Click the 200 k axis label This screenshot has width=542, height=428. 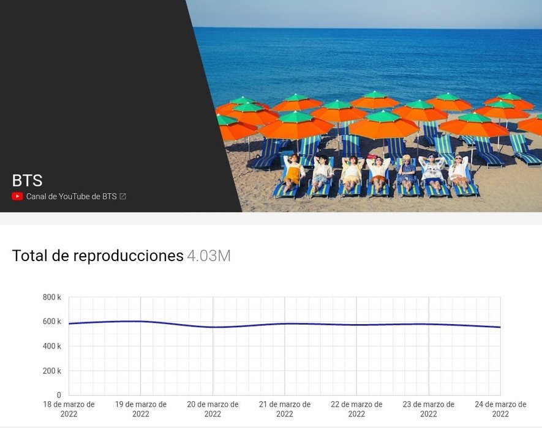click(52, 371)
